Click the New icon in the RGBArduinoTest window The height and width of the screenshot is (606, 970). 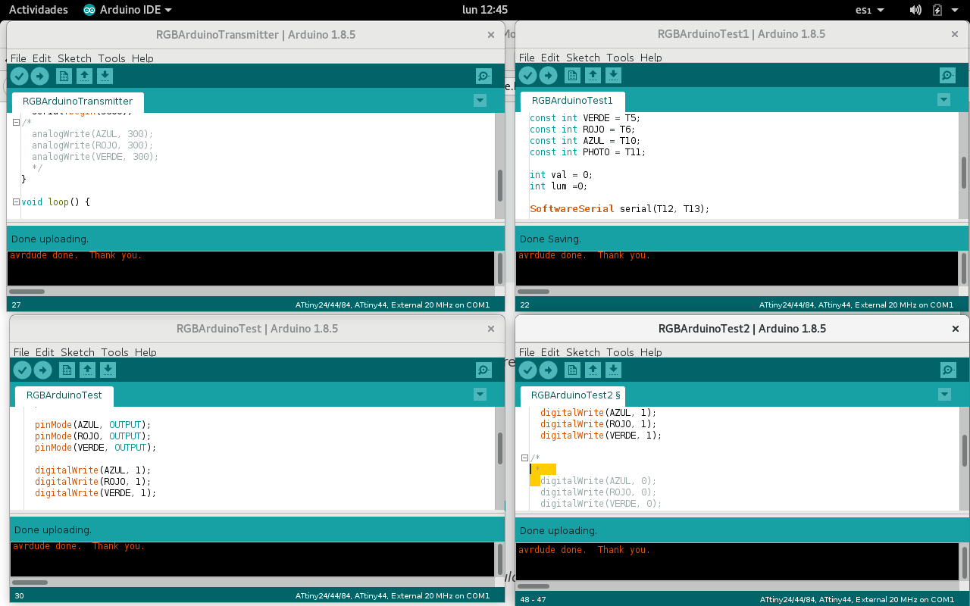click(67, 370)
